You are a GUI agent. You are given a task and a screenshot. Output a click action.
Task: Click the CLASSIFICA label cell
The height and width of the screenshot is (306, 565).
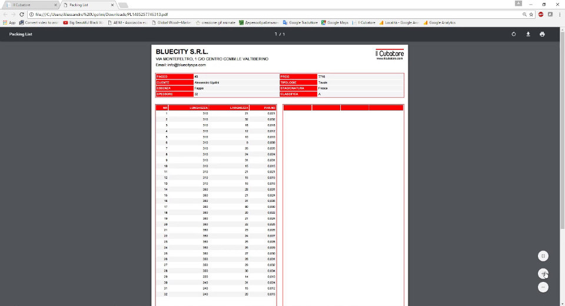(x=298, y=94)
